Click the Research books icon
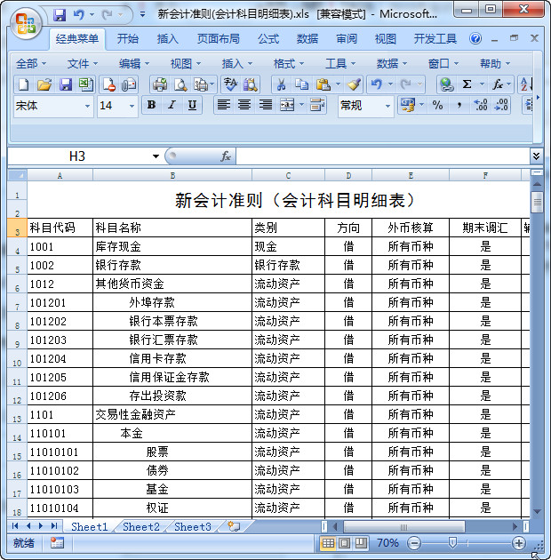Screen dimensions: 551x560 pyautogui.click(x=251, y=84)
